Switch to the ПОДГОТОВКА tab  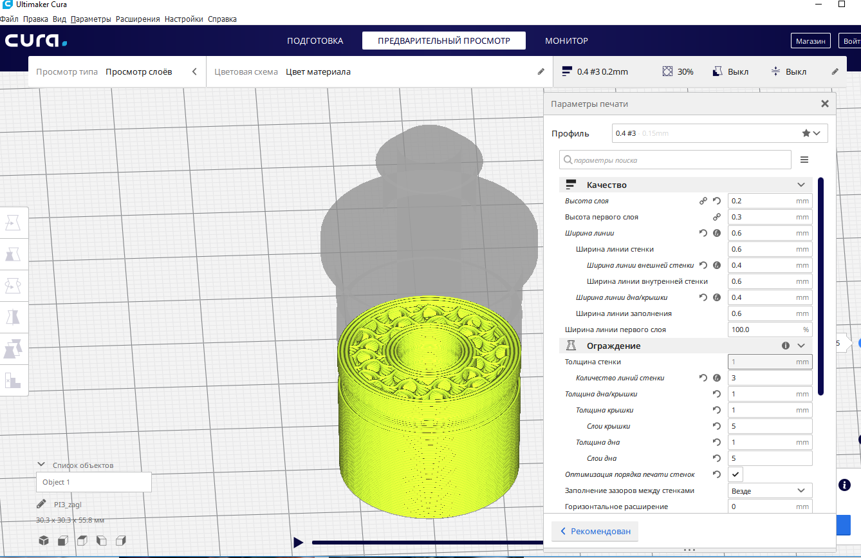point(315,41)
